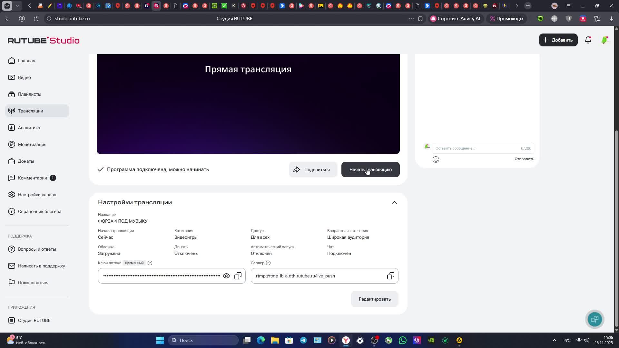Screen dimensions: 619x348
Task: Select Донаты in the sidebar
Action: [x=26, y=161]
